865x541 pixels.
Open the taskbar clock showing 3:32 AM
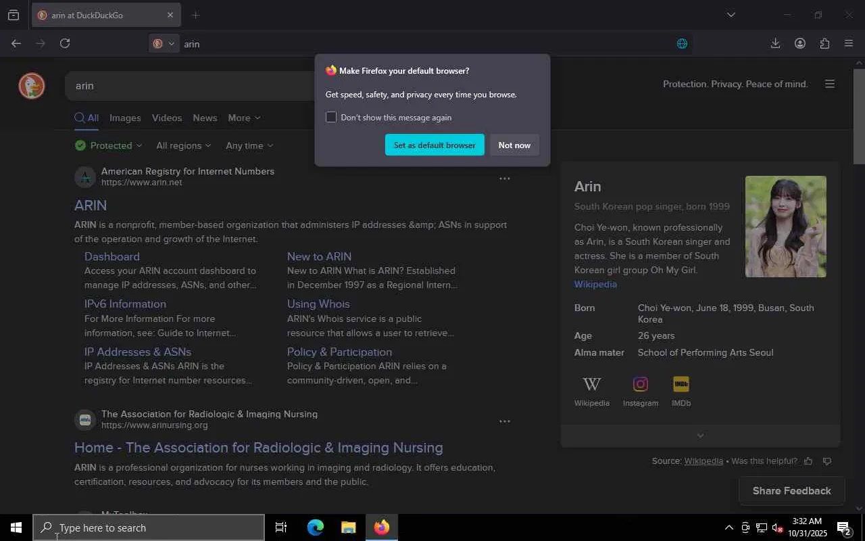(x=807, y=527)
